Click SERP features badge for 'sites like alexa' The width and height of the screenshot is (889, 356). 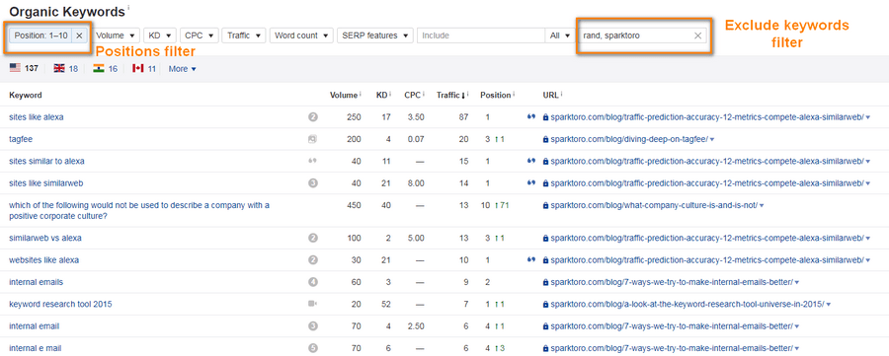pyautogui.click(x=313, y=117)
